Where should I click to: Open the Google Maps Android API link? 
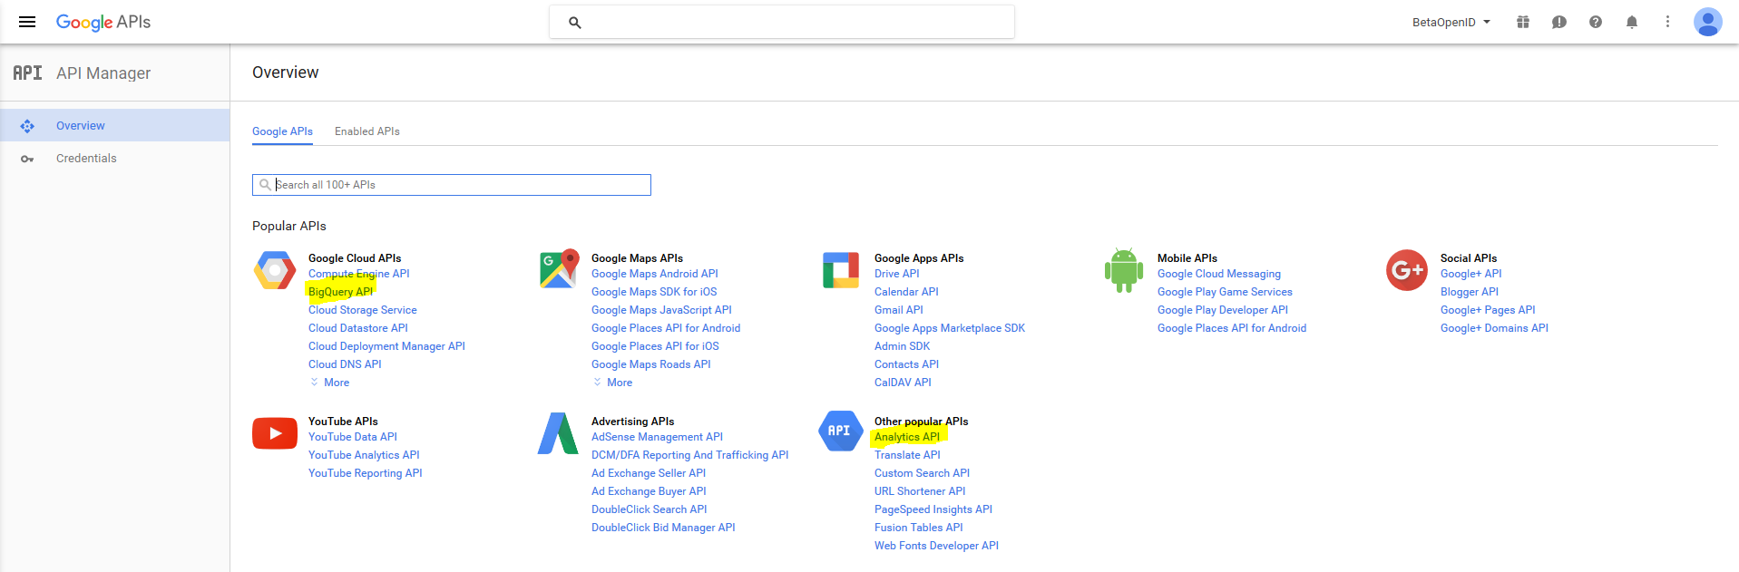pos(655,274)
